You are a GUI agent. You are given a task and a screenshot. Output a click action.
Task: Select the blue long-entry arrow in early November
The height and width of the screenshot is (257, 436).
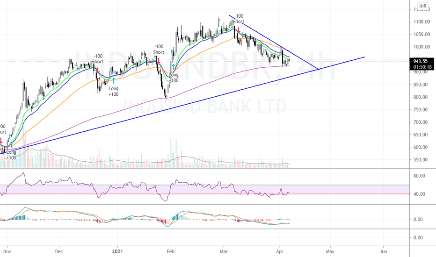coord(11,144)
